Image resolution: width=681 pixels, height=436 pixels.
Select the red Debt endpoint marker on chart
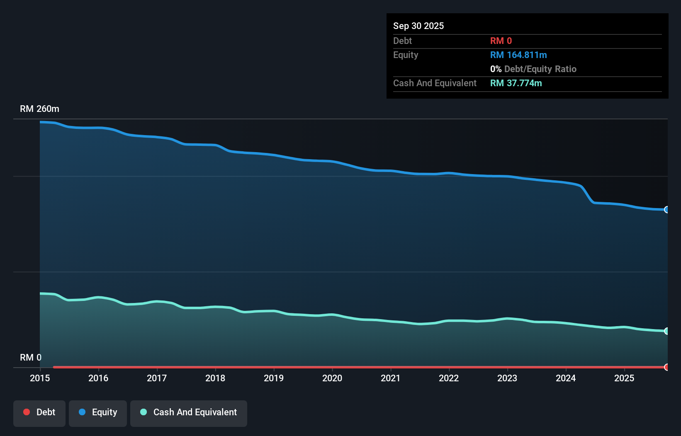(x=666, y=367)
